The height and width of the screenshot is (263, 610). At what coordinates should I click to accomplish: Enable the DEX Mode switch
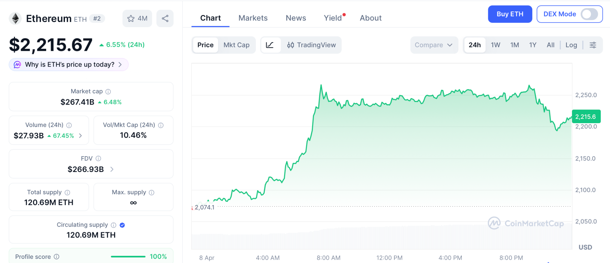coord(589,14)
